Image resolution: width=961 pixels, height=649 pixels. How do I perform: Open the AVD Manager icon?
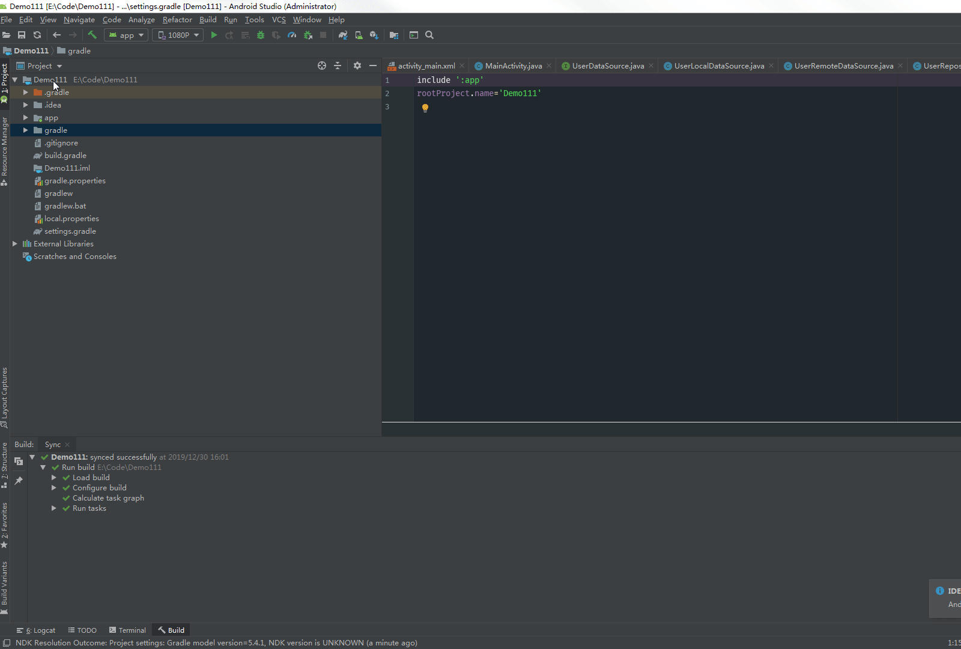pyautogui.click(x=359, y=35)
